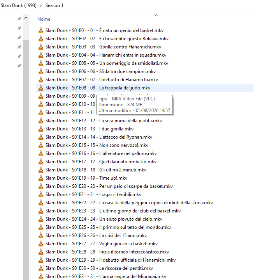Click the cone icon for S01E13 I due gorilla
This screenshot has width=253, height=280.
tap(41, 129)
